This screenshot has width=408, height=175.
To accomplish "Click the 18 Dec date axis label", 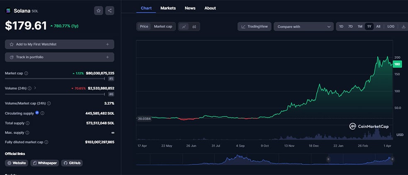I will pyautogui.click(x=314, y=146).
